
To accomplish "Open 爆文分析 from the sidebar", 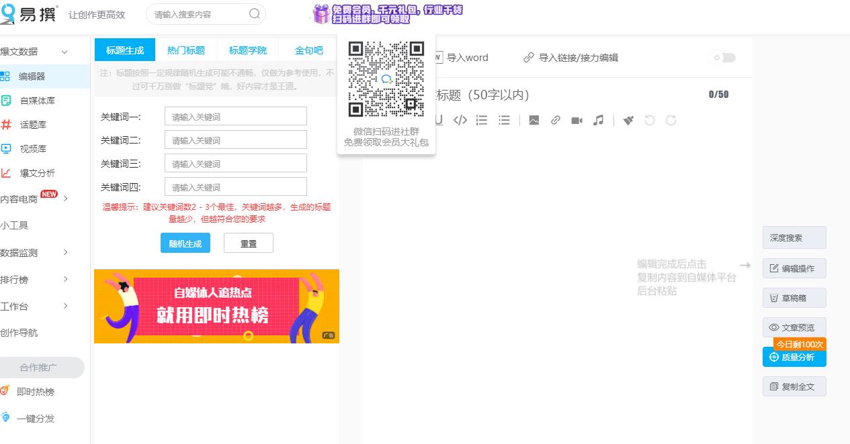I will (37, 172).
